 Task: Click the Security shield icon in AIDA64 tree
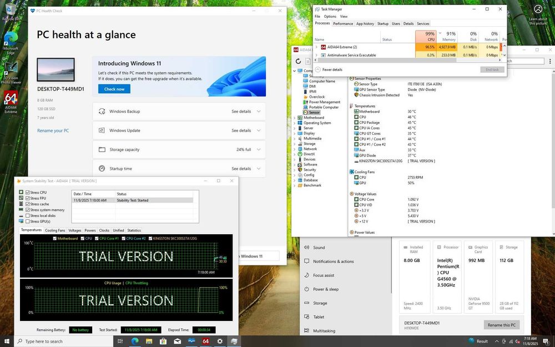pos(300,169)
